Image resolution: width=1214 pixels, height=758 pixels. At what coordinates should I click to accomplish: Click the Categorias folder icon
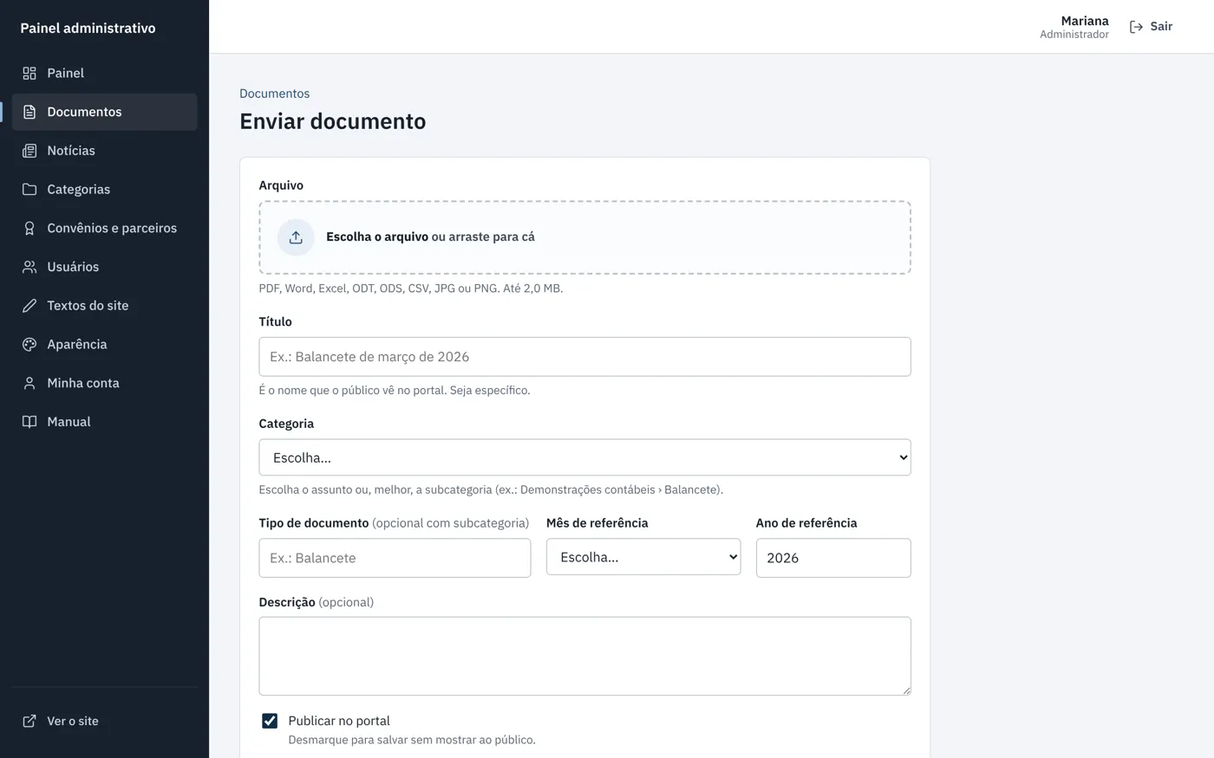click(29, 190)
